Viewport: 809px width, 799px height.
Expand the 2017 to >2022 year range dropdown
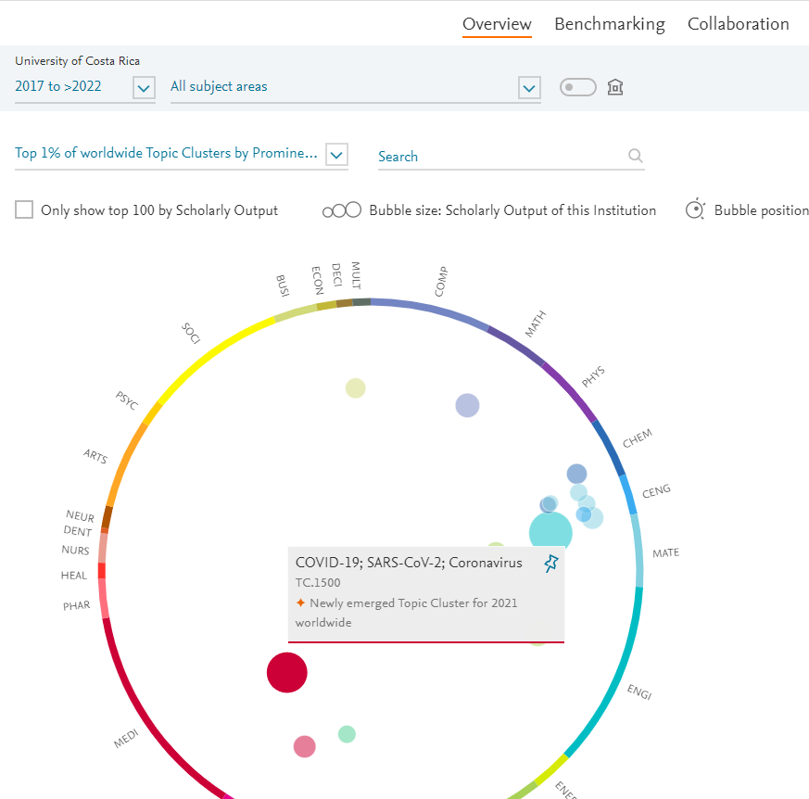point(144,88)
